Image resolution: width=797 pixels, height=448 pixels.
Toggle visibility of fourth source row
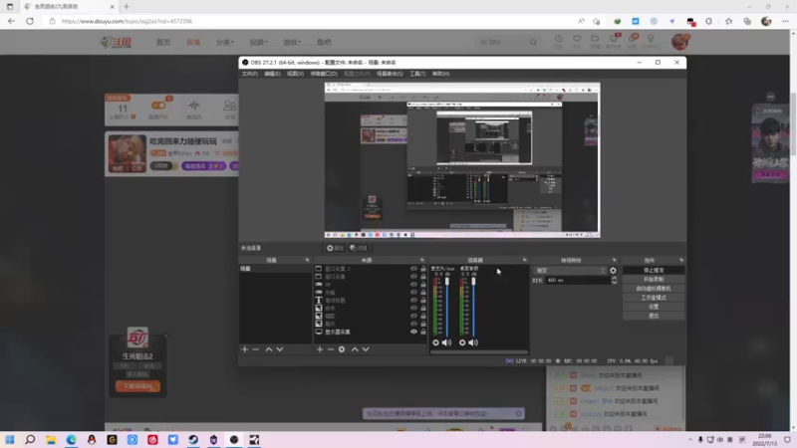point(413,293)
